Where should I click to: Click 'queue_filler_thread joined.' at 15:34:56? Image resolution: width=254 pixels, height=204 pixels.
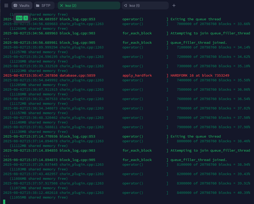[x=199, y=43]
